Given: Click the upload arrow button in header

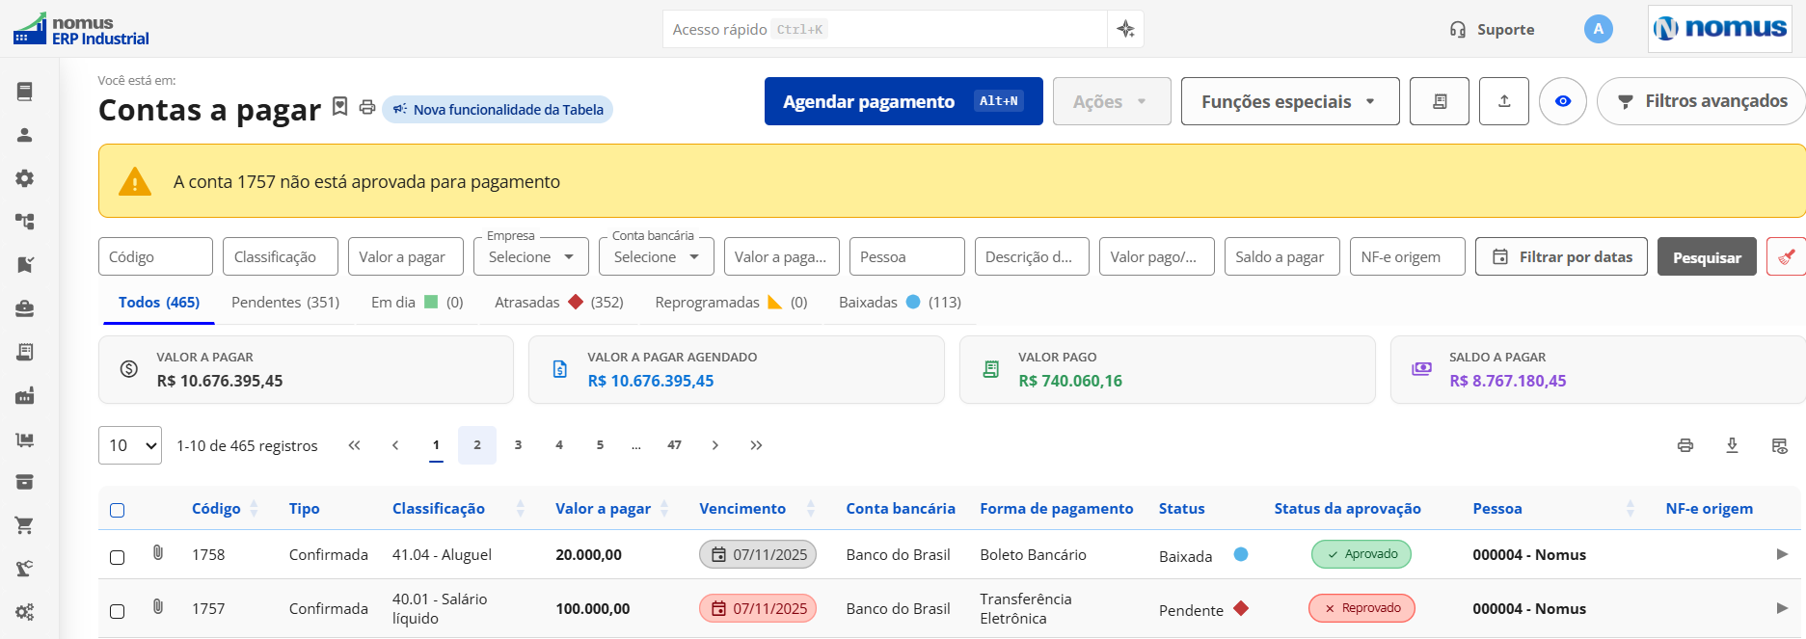Looking at the screenshot, I should pyautogui.click(x=1504, y=101).
